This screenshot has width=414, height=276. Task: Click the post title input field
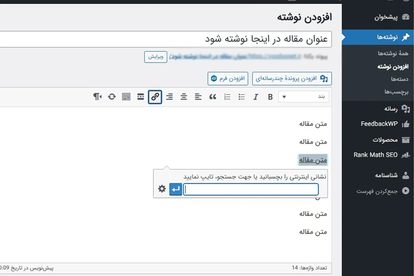tap(166, 39)
